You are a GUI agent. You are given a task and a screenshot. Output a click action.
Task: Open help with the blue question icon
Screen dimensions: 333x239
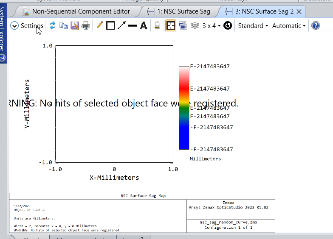click(315, 25)
